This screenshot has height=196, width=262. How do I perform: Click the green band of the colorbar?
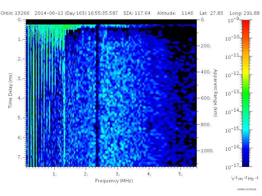click(x=245, y=93)
